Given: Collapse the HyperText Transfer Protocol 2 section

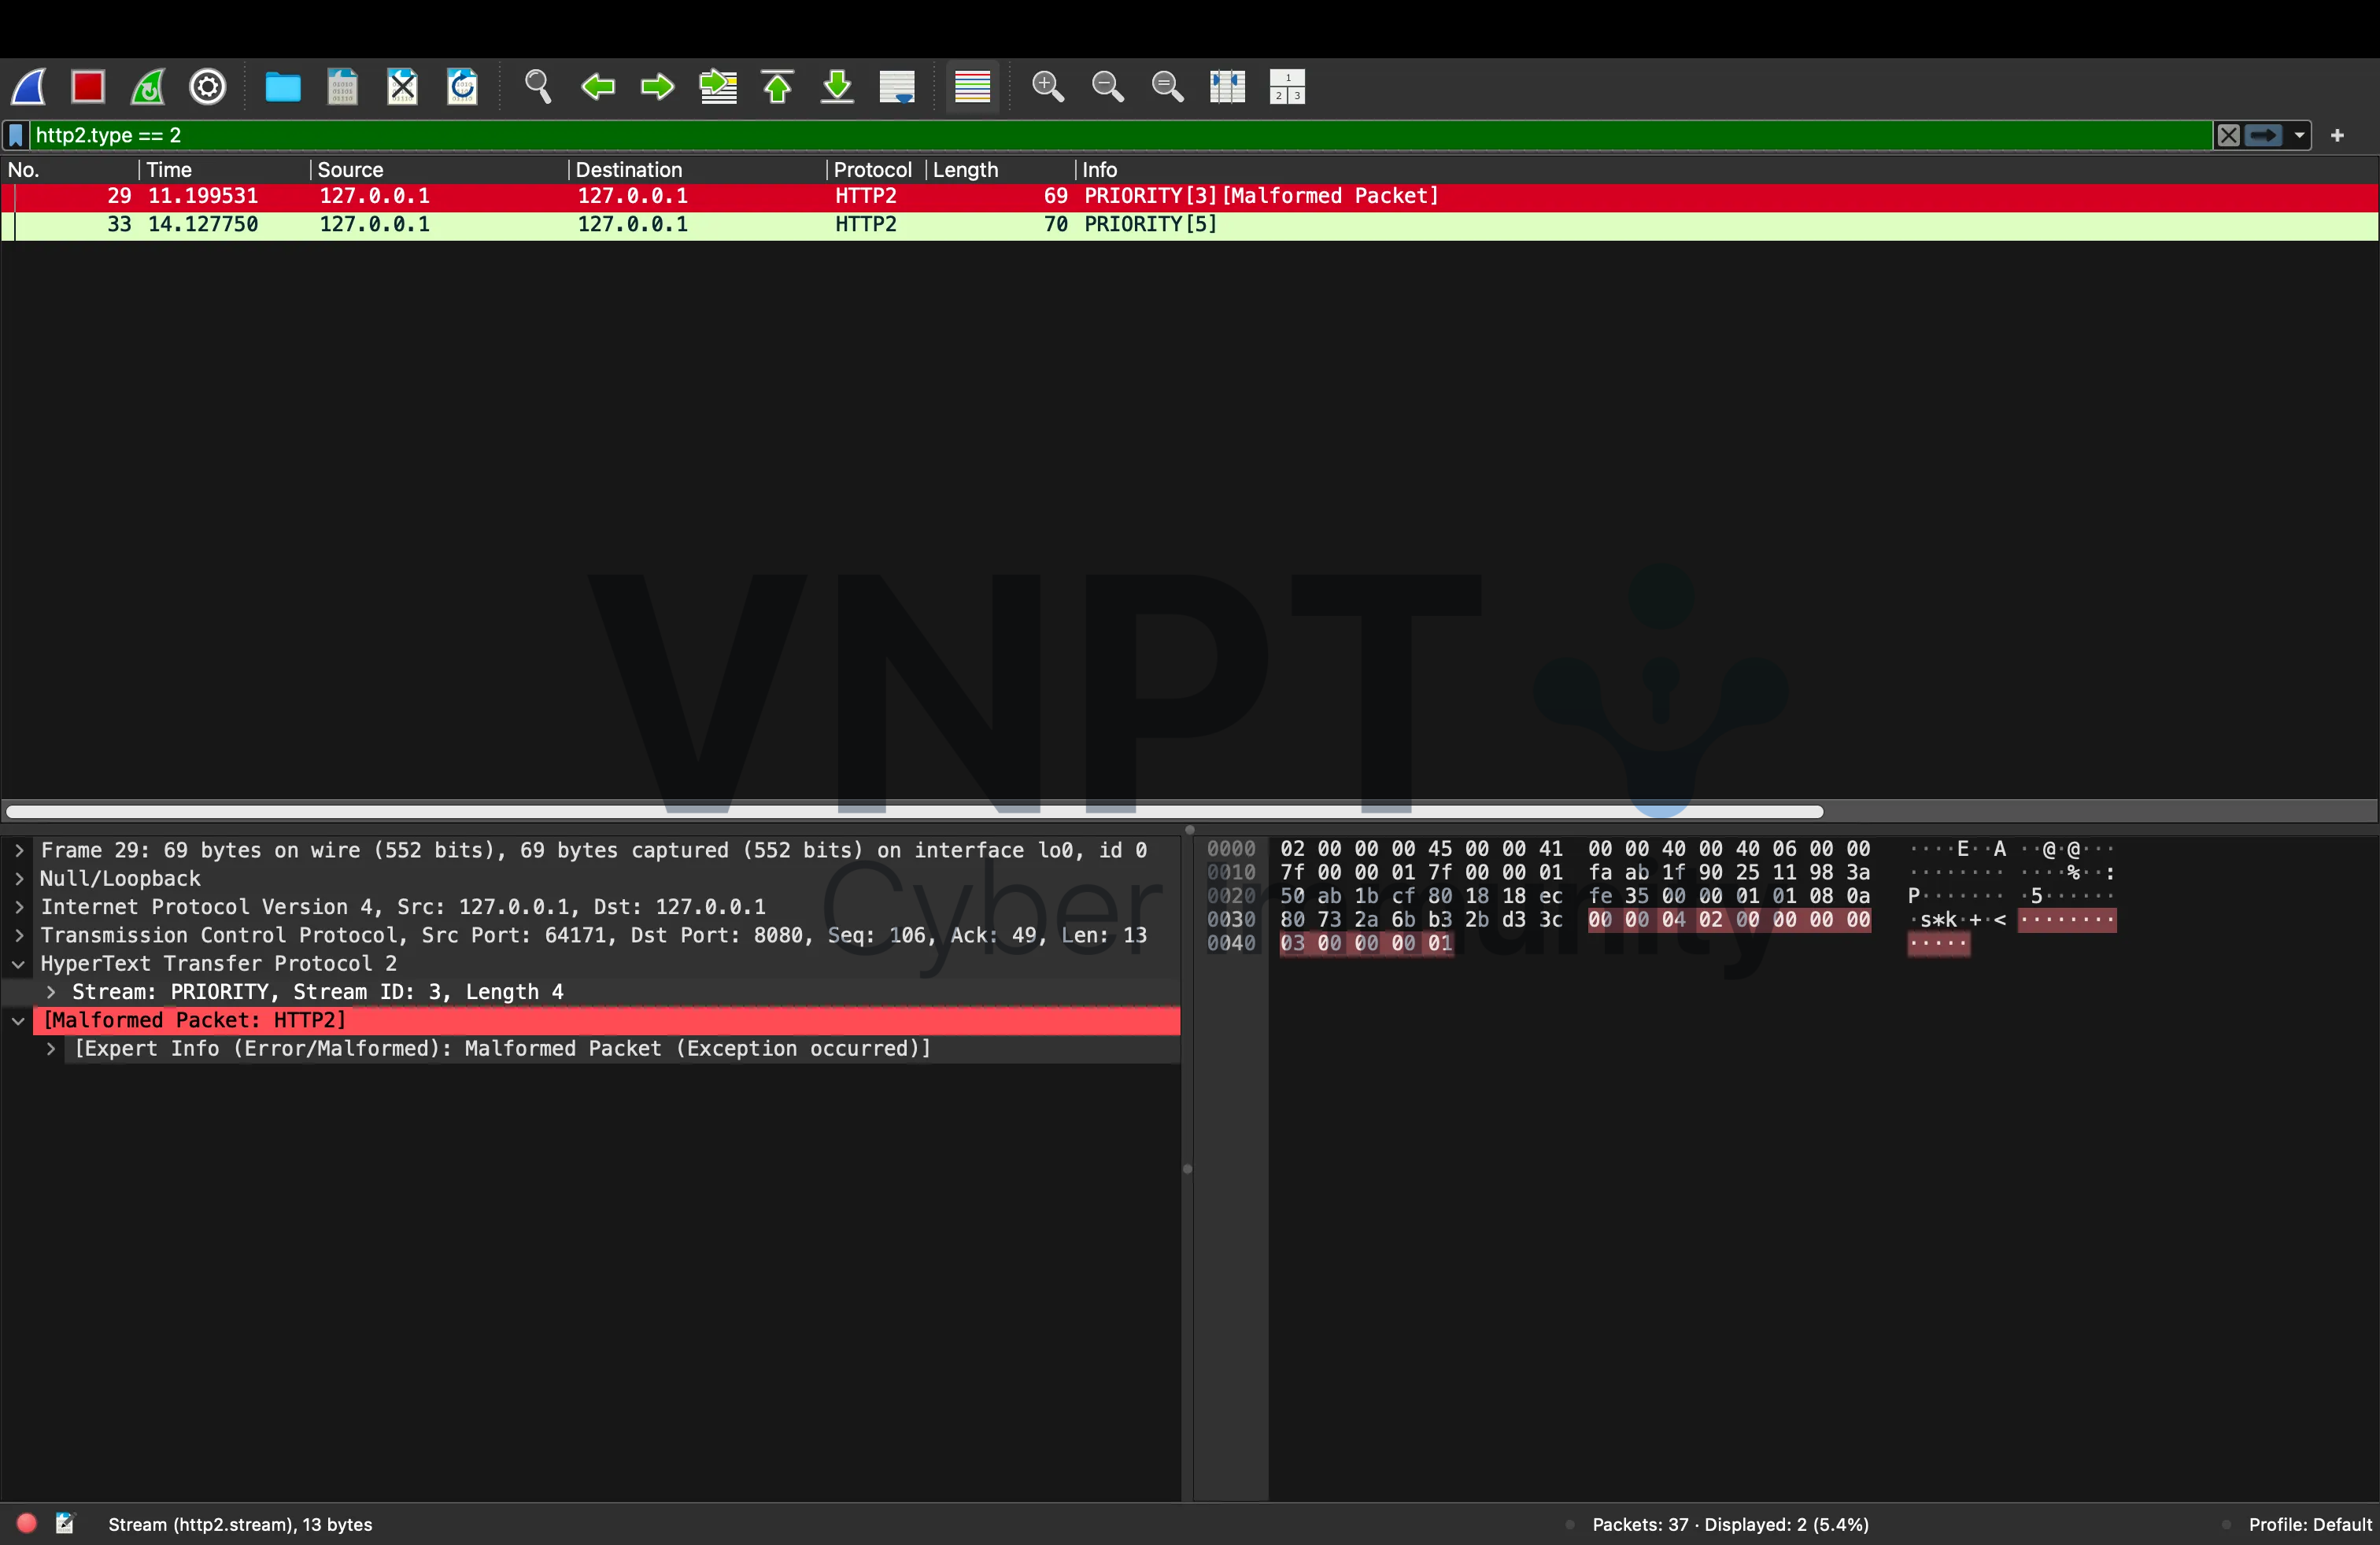Looking at the screenshot, I should tap(19, 964).
